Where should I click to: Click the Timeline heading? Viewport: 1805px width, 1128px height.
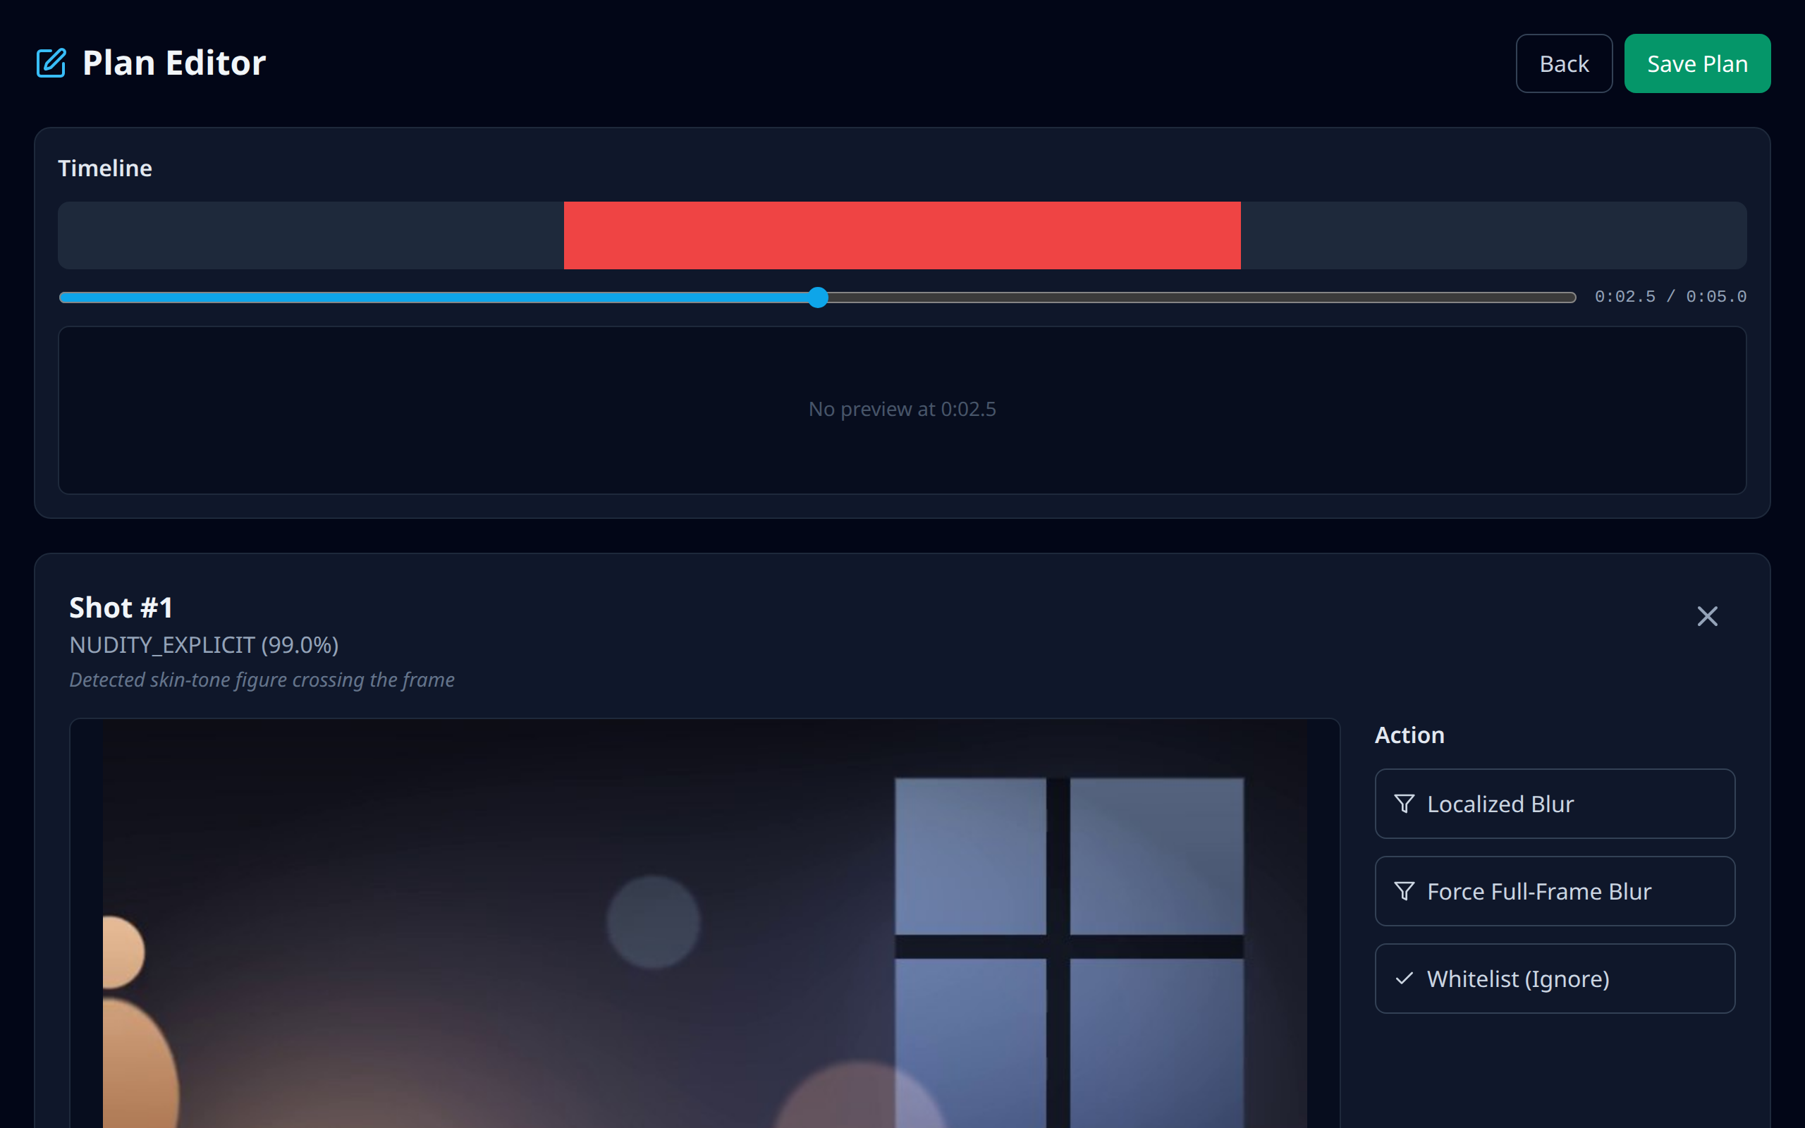[x=105, y=168]
